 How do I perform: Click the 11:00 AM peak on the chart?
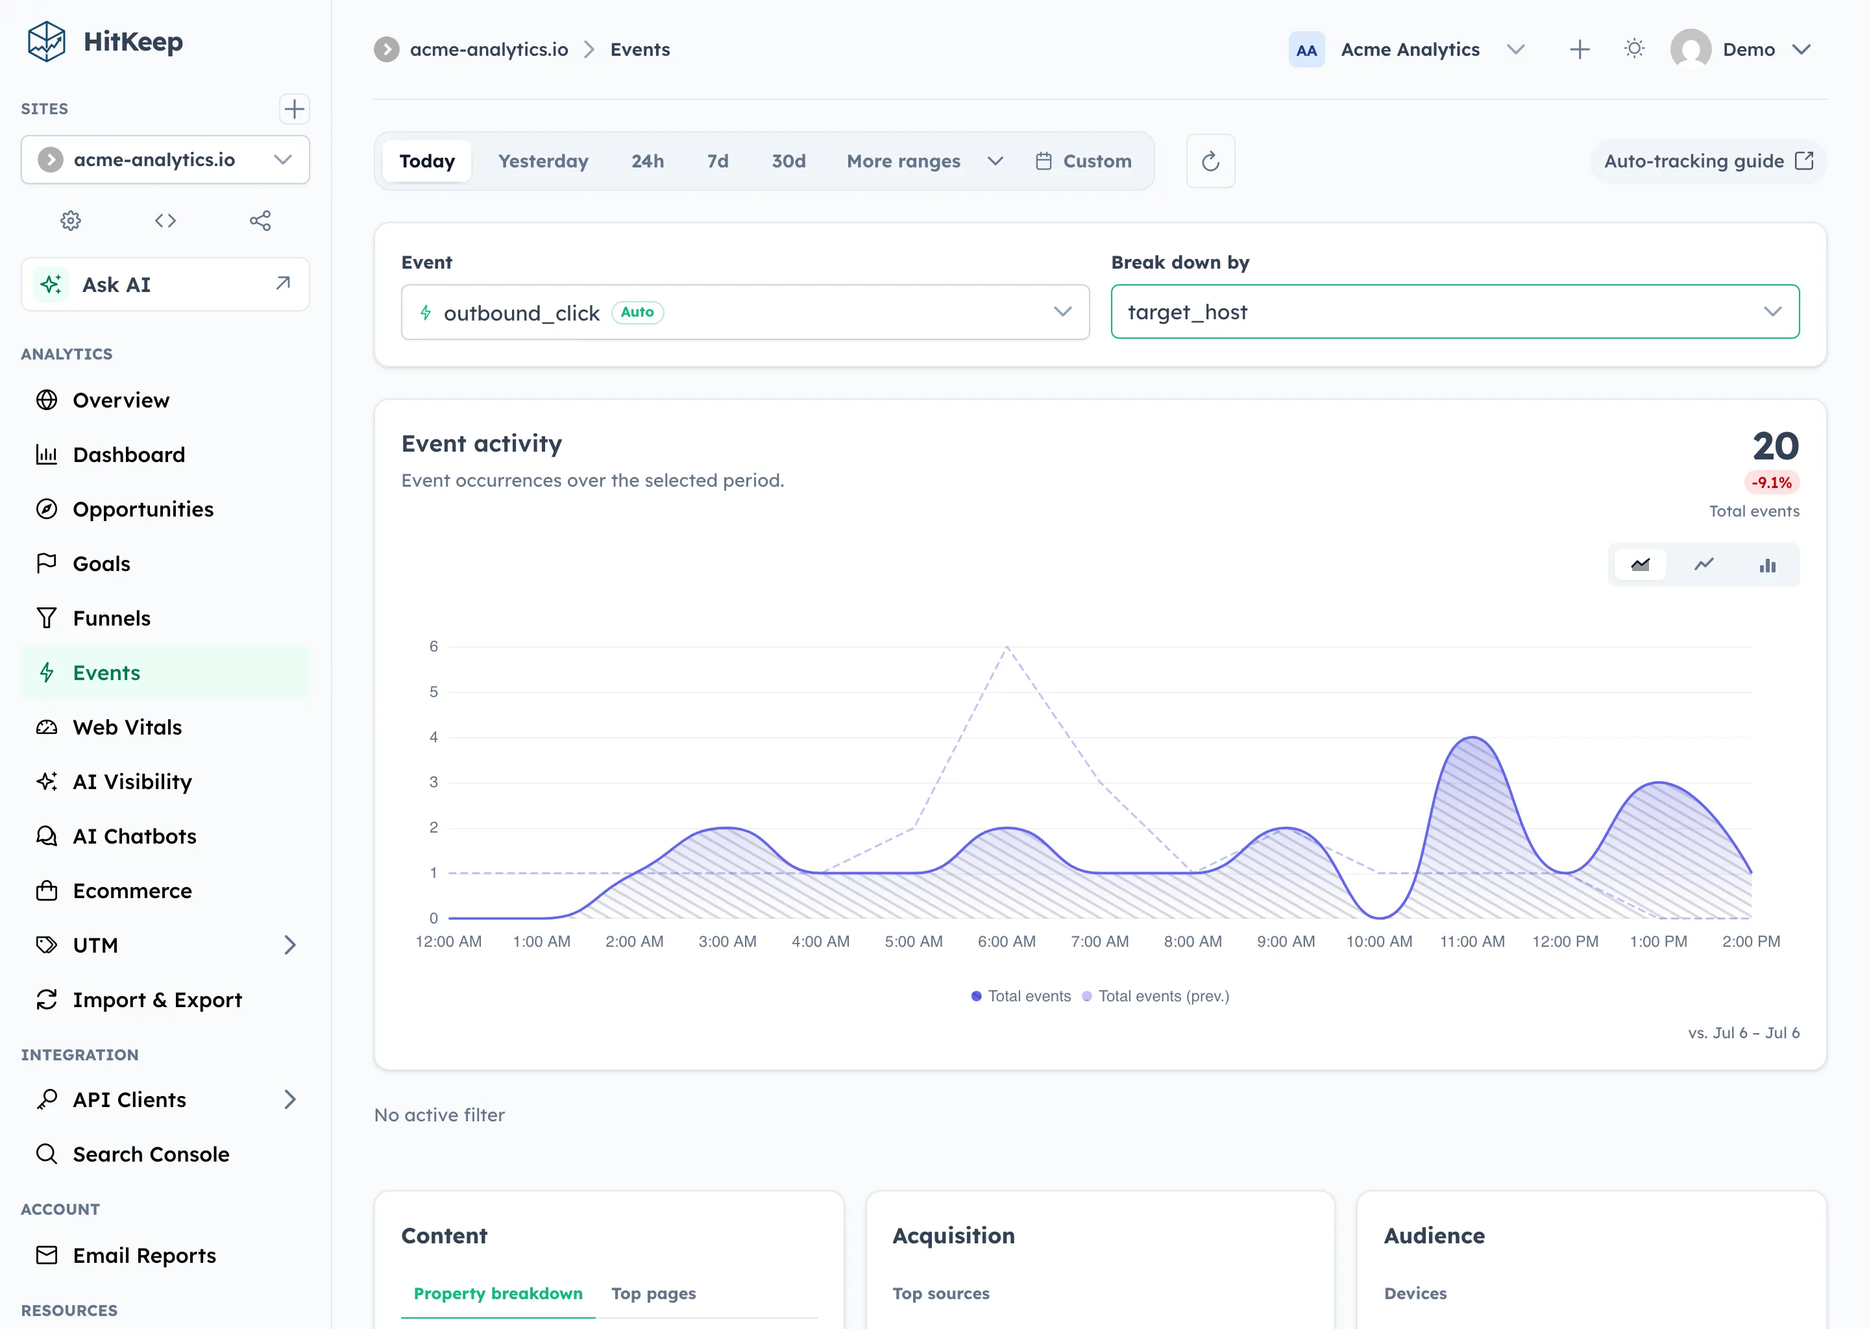click(x=1472, y=738)
